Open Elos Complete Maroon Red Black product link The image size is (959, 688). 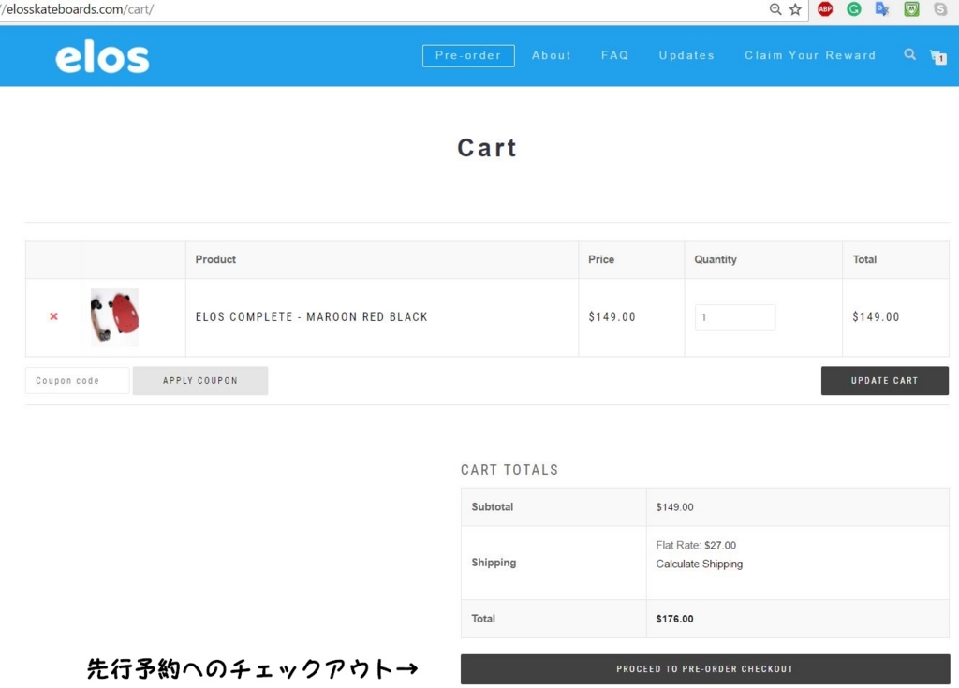pos(311,316)
